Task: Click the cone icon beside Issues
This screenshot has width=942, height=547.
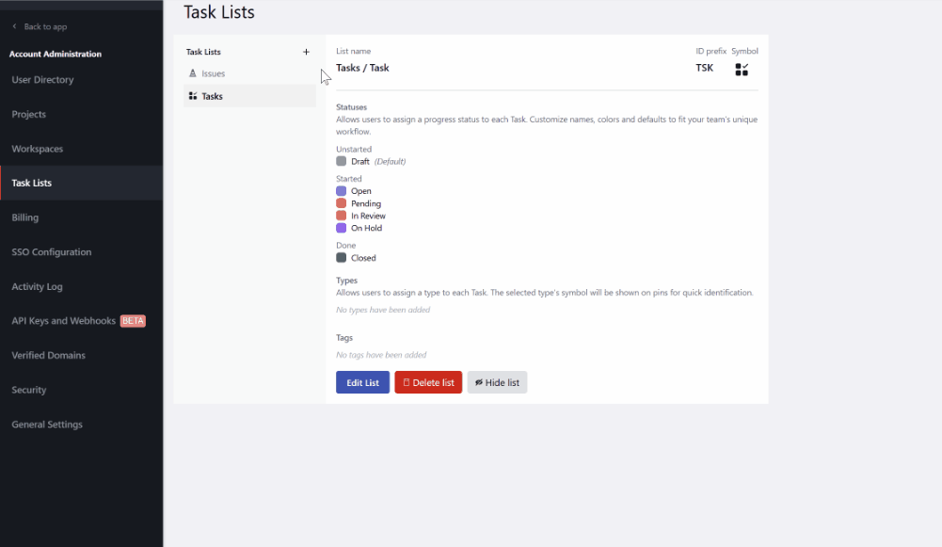Action: click(192, 73)
